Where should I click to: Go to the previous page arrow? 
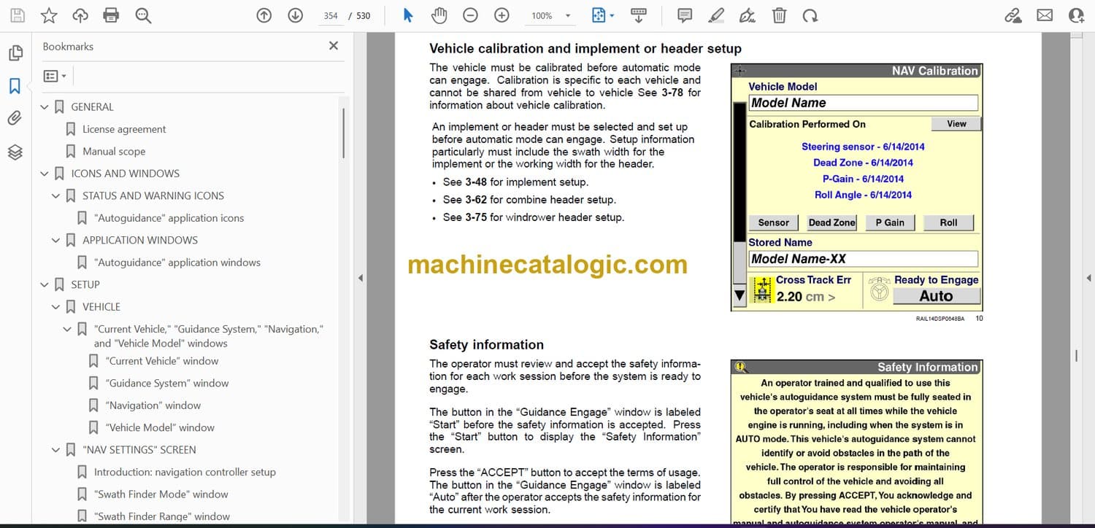pyautogui.click(x=264, y=15)
